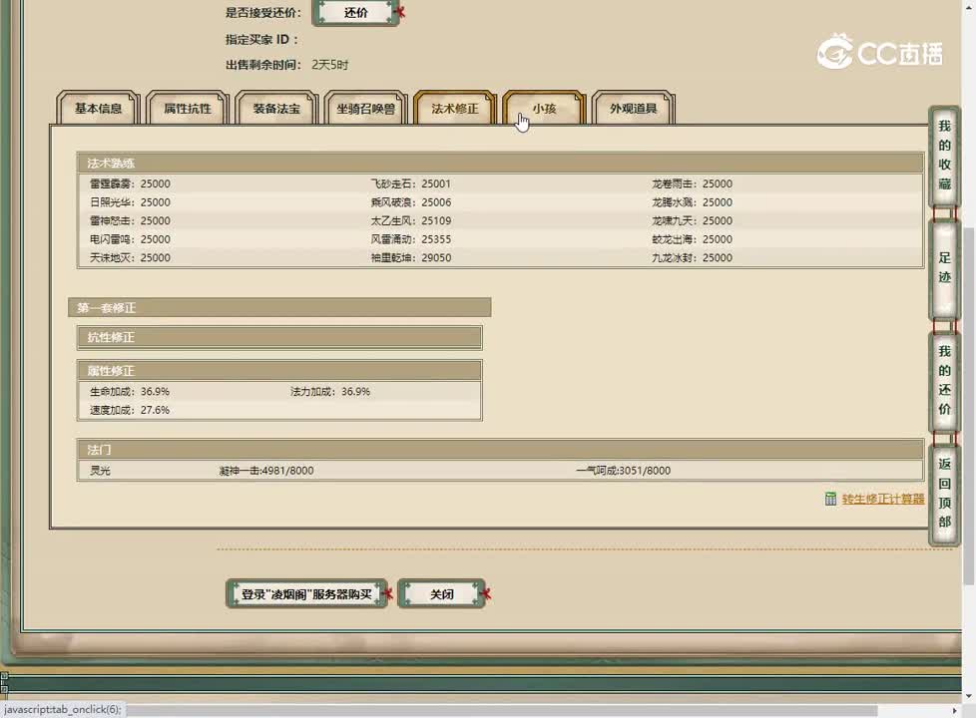Click the value 雷霆霹雳: 25000
Screen dimensions: 976x718
coord(130,183)
